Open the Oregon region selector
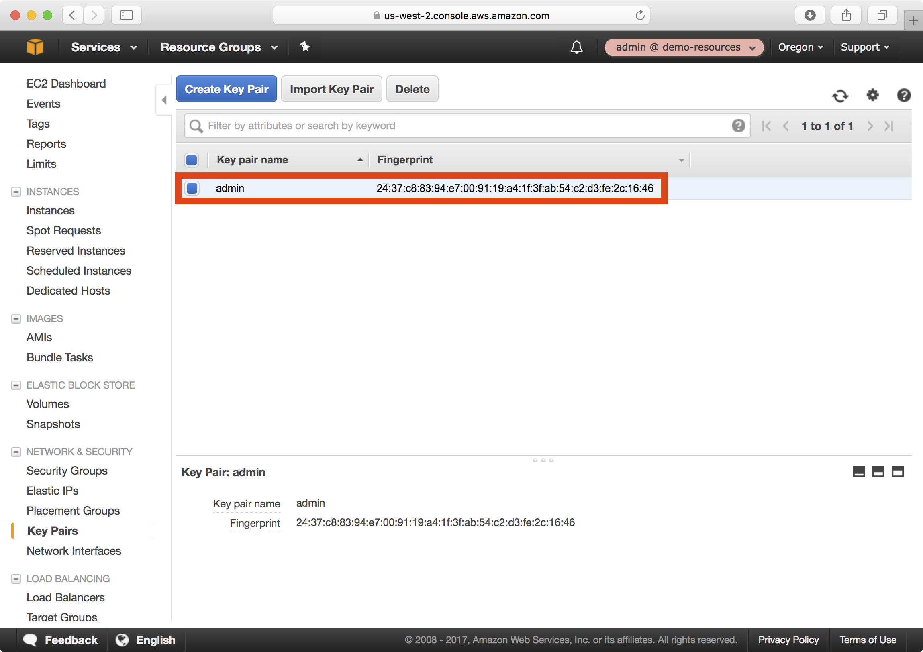Image resolution: width=923 pixels, height=652 pixels. [800, 47]
